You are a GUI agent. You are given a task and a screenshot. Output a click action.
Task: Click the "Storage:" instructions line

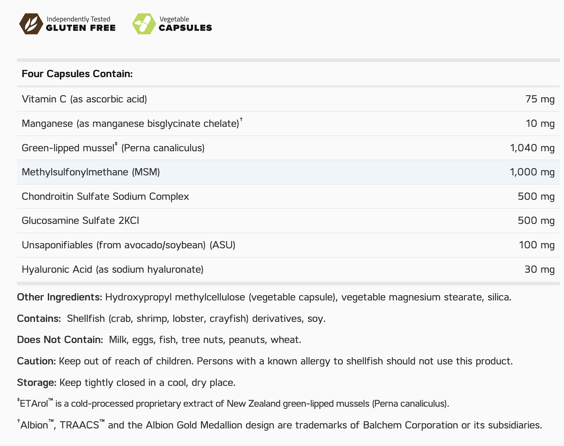pyautogui.click(x=126, y=383)
